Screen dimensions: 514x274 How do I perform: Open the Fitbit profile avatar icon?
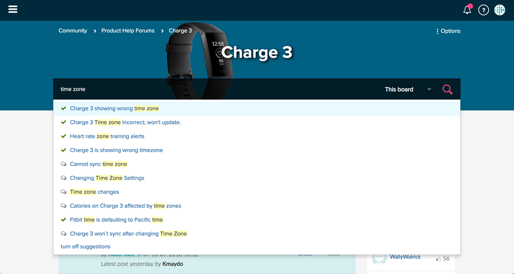click(500, 10)
